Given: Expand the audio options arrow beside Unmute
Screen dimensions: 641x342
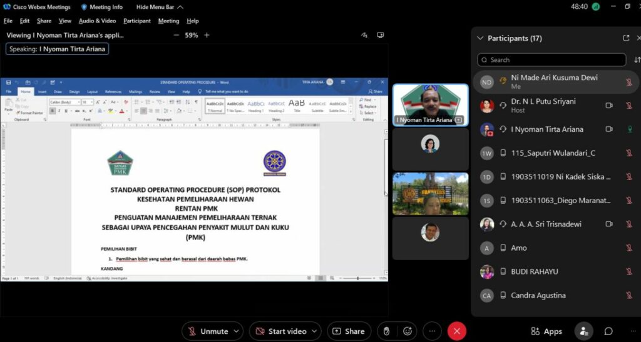Looking at the screenshot, I should coord(236,331).
